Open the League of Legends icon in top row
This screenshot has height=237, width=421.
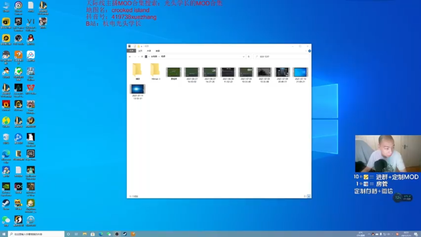tap(43, 7)
